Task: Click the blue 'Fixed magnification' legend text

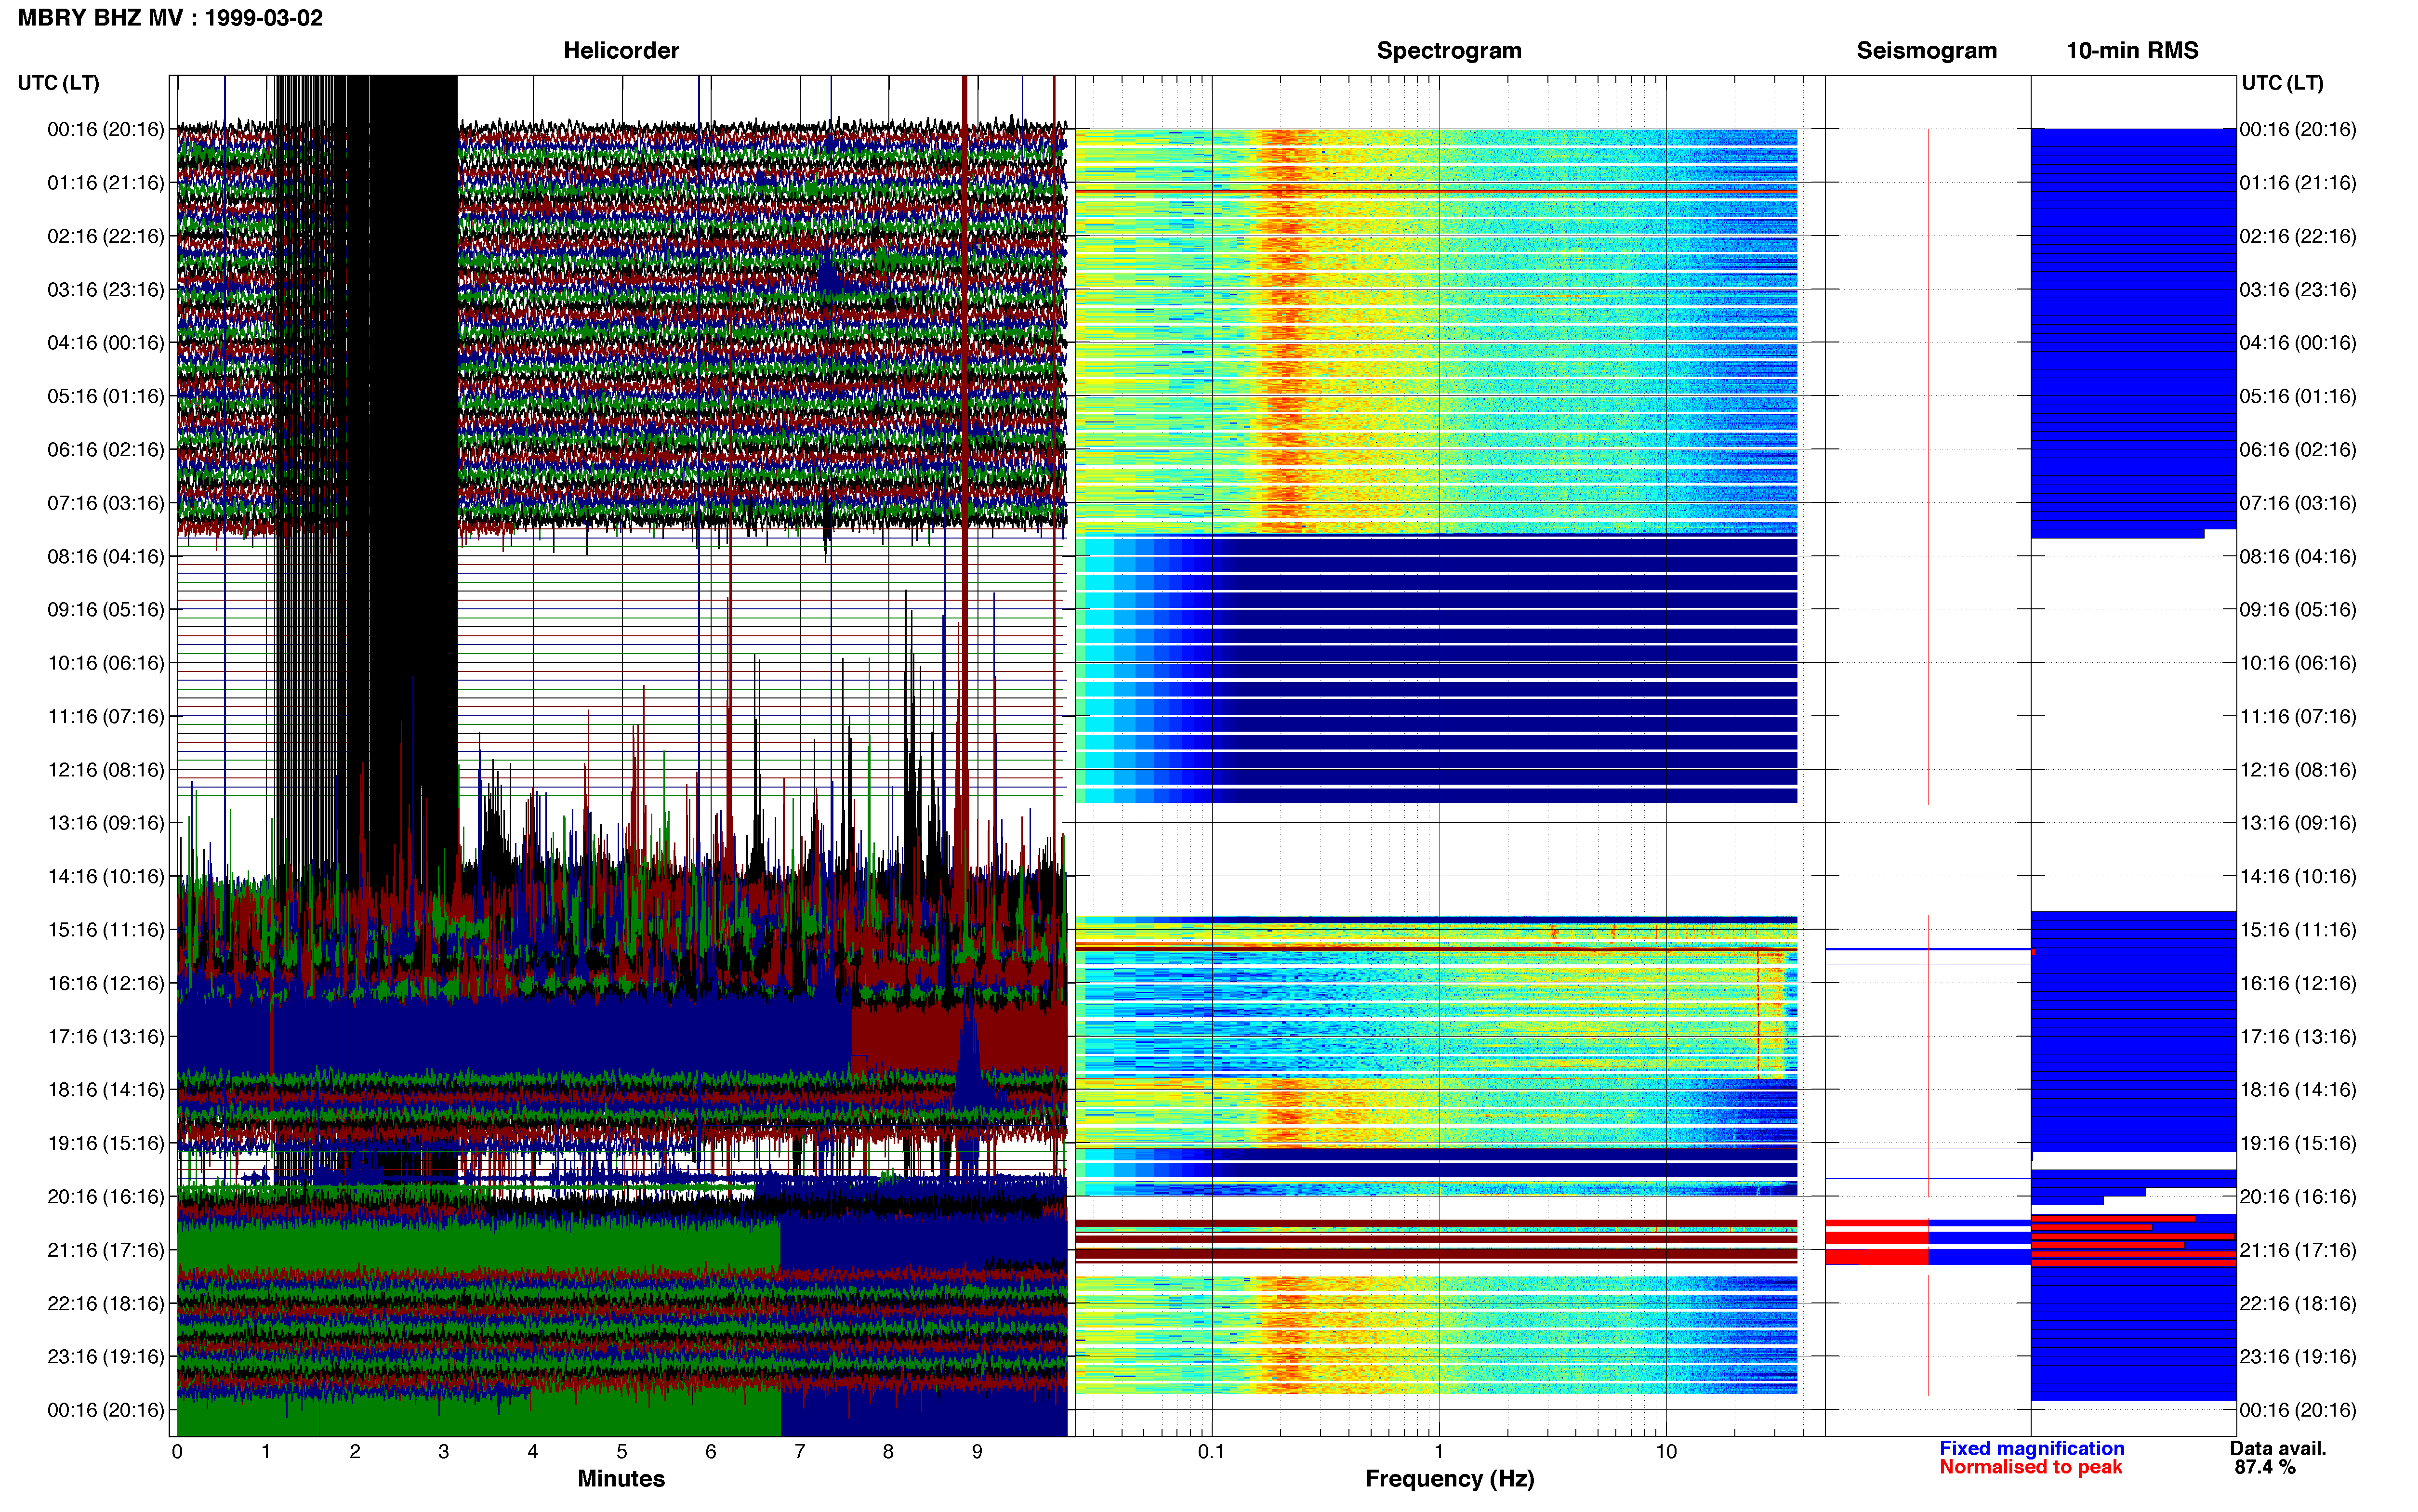Action: (x=2031, y=1449)
